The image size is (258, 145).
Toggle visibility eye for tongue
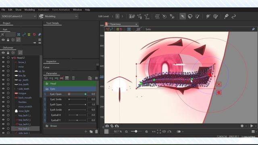coord(3,93)
